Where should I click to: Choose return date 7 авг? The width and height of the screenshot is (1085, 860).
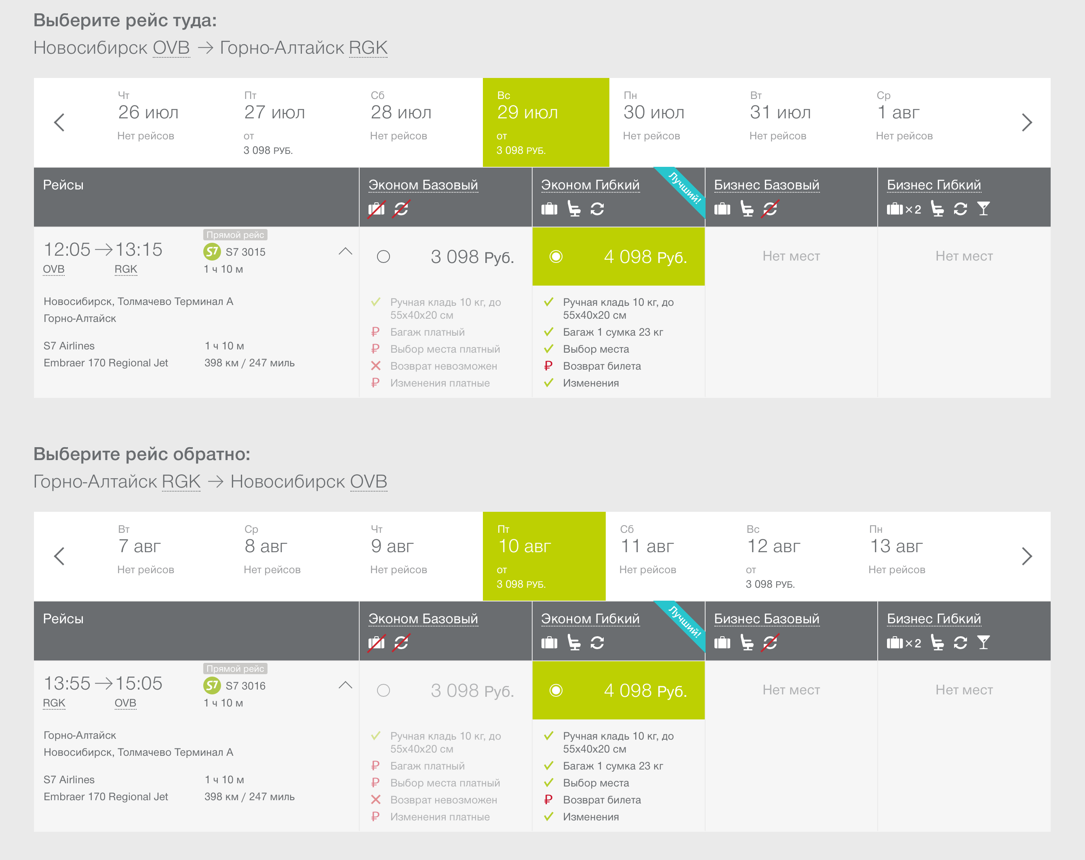(x=168, y=556)
